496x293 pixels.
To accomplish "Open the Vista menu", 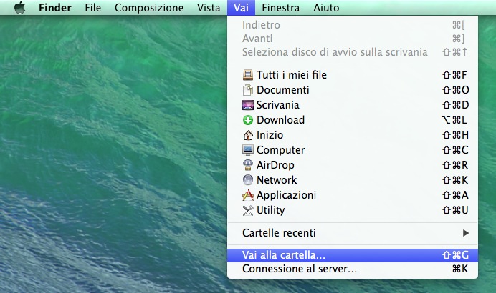I will tap(209, 8).
